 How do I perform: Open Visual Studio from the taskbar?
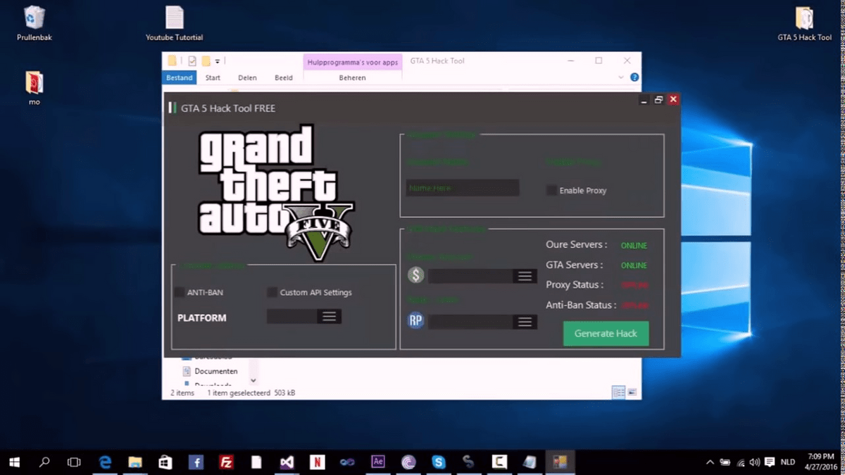coord(287,462)
